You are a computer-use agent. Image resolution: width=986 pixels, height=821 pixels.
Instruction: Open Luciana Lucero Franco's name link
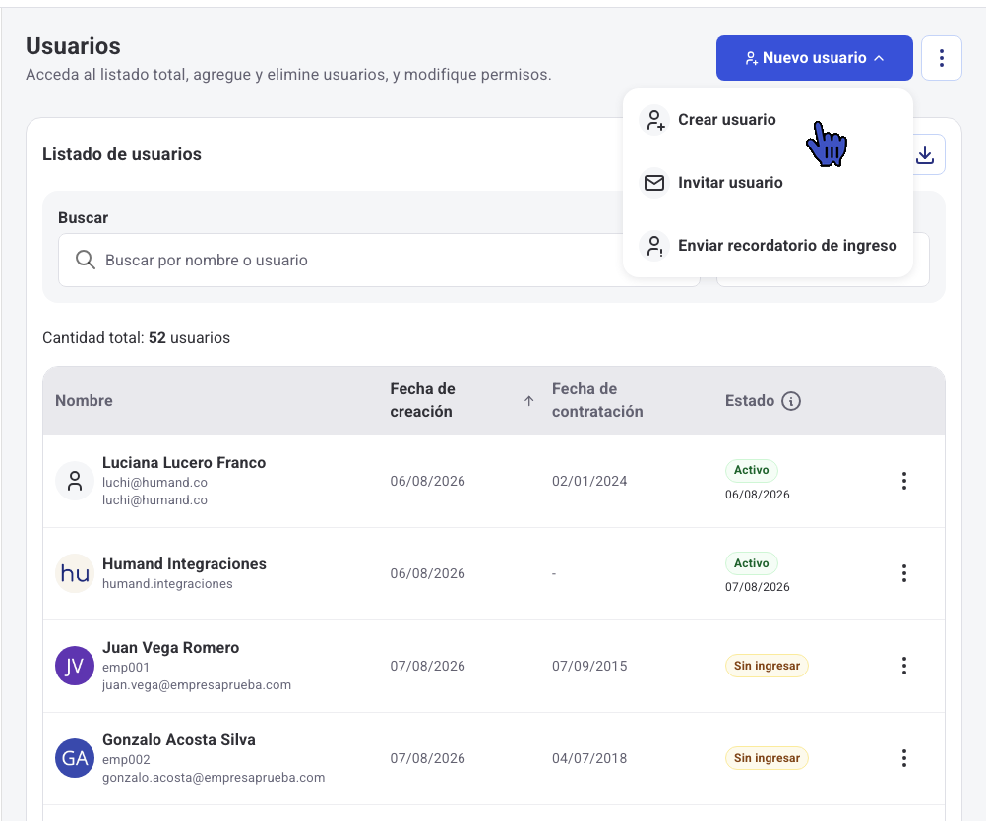pos(184,463)
